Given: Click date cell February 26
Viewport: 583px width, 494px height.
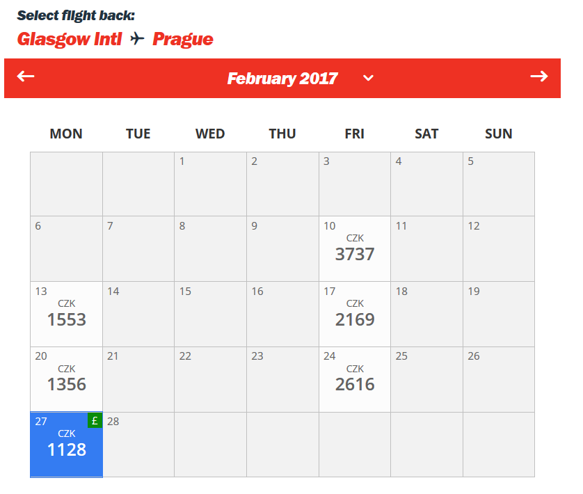Looking at the screenshot, I should point(499,379).
